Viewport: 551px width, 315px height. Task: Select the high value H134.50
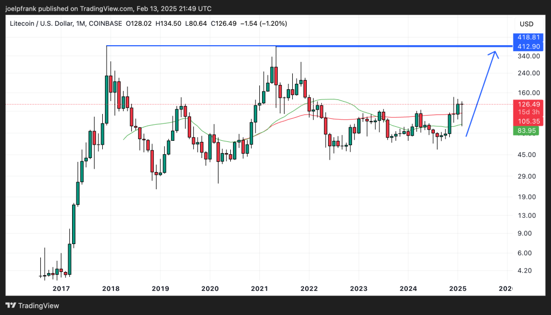[x=168, y=24]
